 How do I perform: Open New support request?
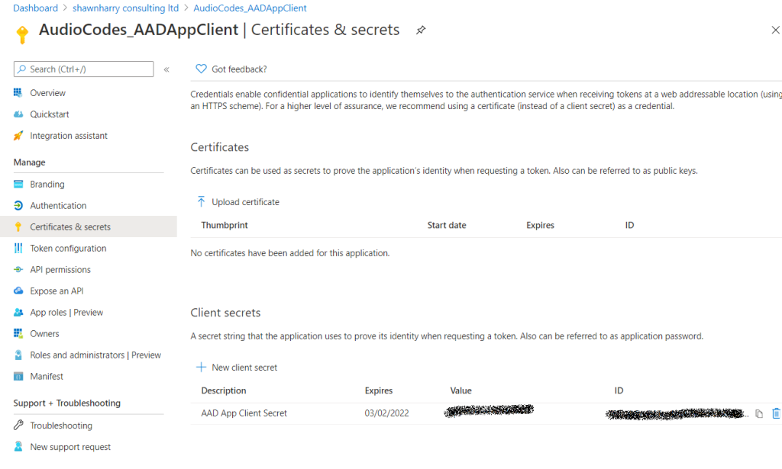[x=70, y=447]
